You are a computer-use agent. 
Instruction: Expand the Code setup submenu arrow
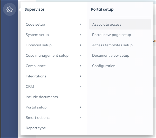[80, 24]
